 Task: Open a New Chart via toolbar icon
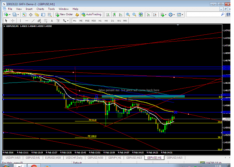6,15
